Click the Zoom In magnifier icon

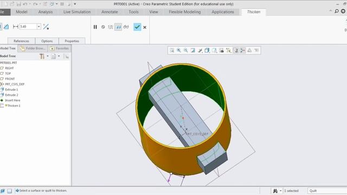click(x=179, y=50)
